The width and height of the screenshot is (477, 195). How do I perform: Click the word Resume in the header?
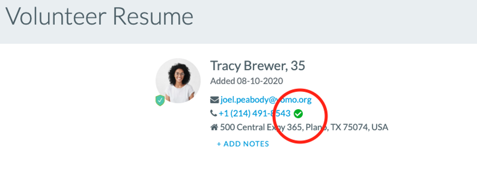153,16
